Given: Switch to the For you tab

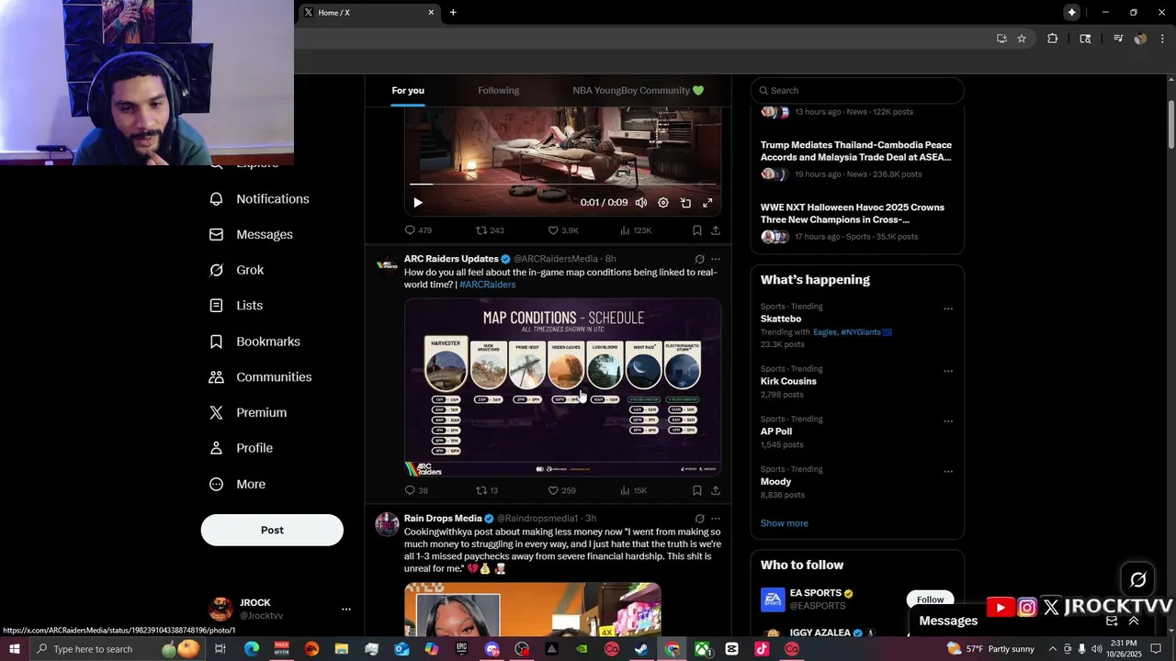Looking at the screenshot, I should (408, 90).
